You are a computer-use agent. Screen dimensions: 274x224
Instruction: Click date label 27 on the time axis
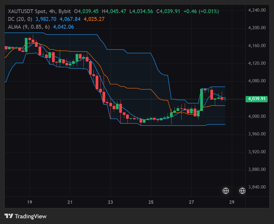(x=191, y=202)
